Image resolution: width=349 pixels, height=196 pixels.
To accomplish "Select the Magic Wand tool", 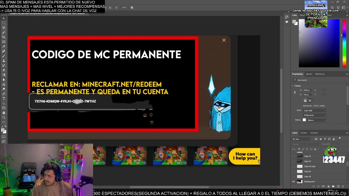I will coord(4,32).
